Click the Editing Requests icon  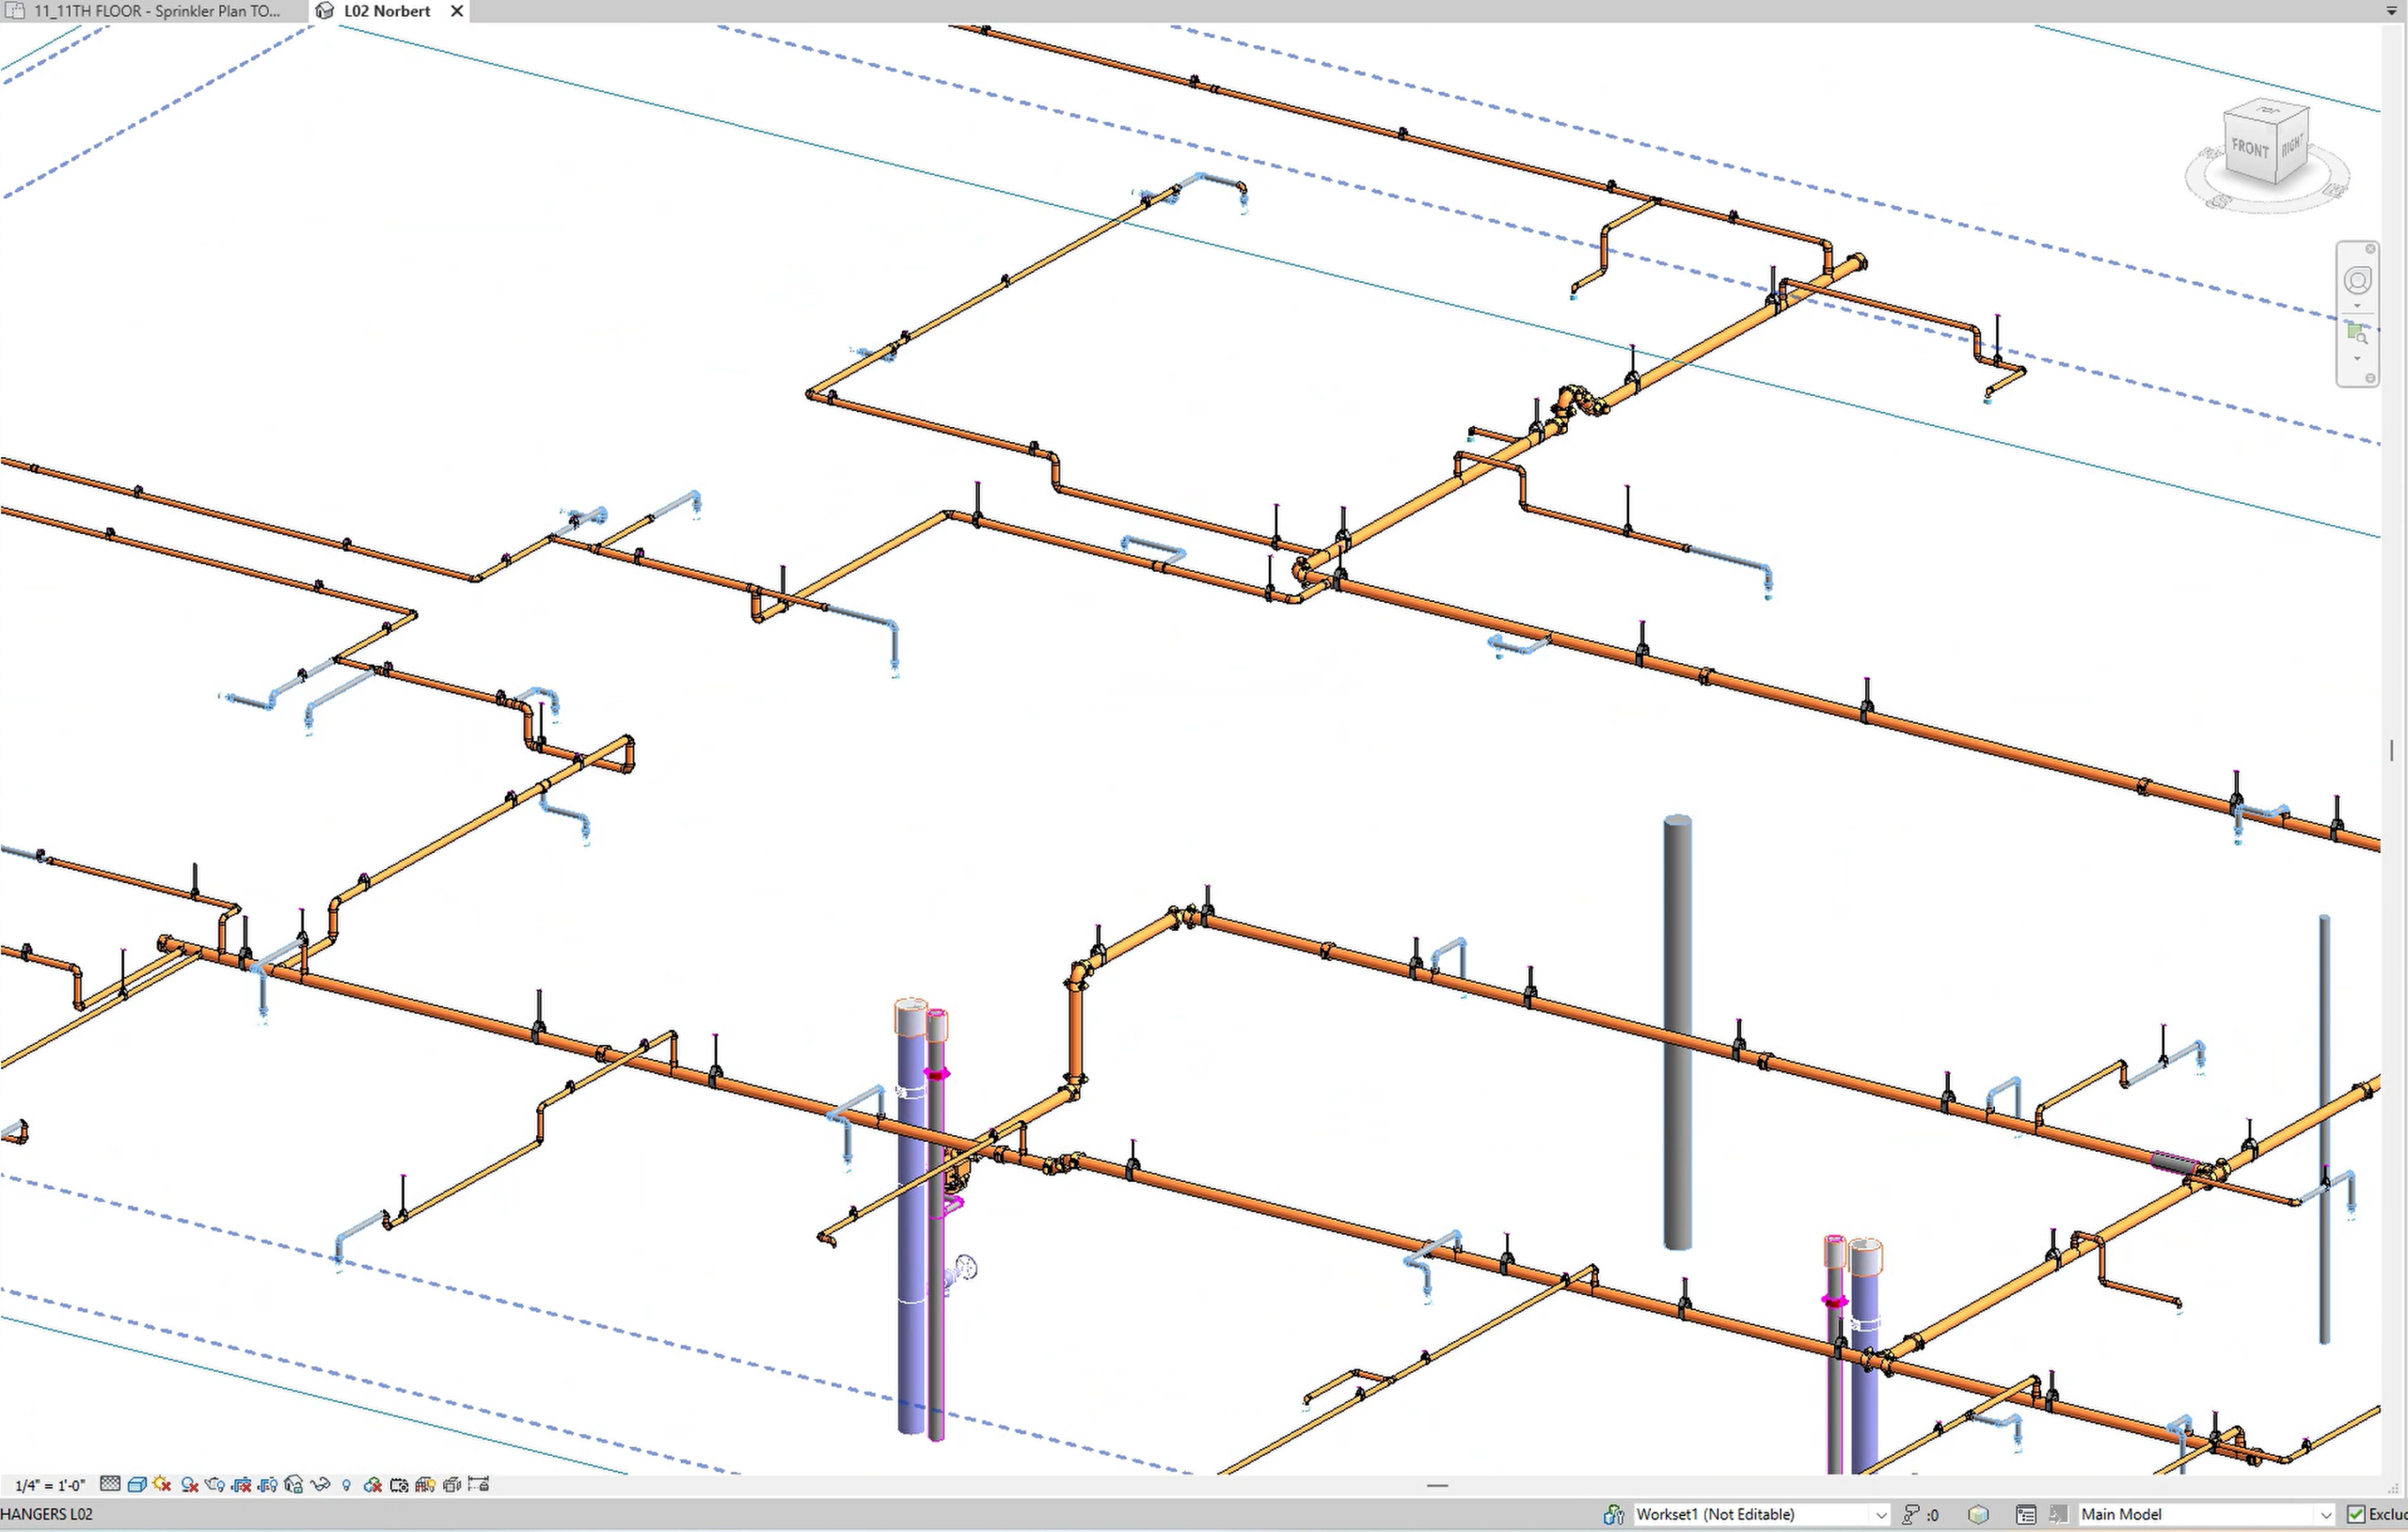point(1911,1514)
